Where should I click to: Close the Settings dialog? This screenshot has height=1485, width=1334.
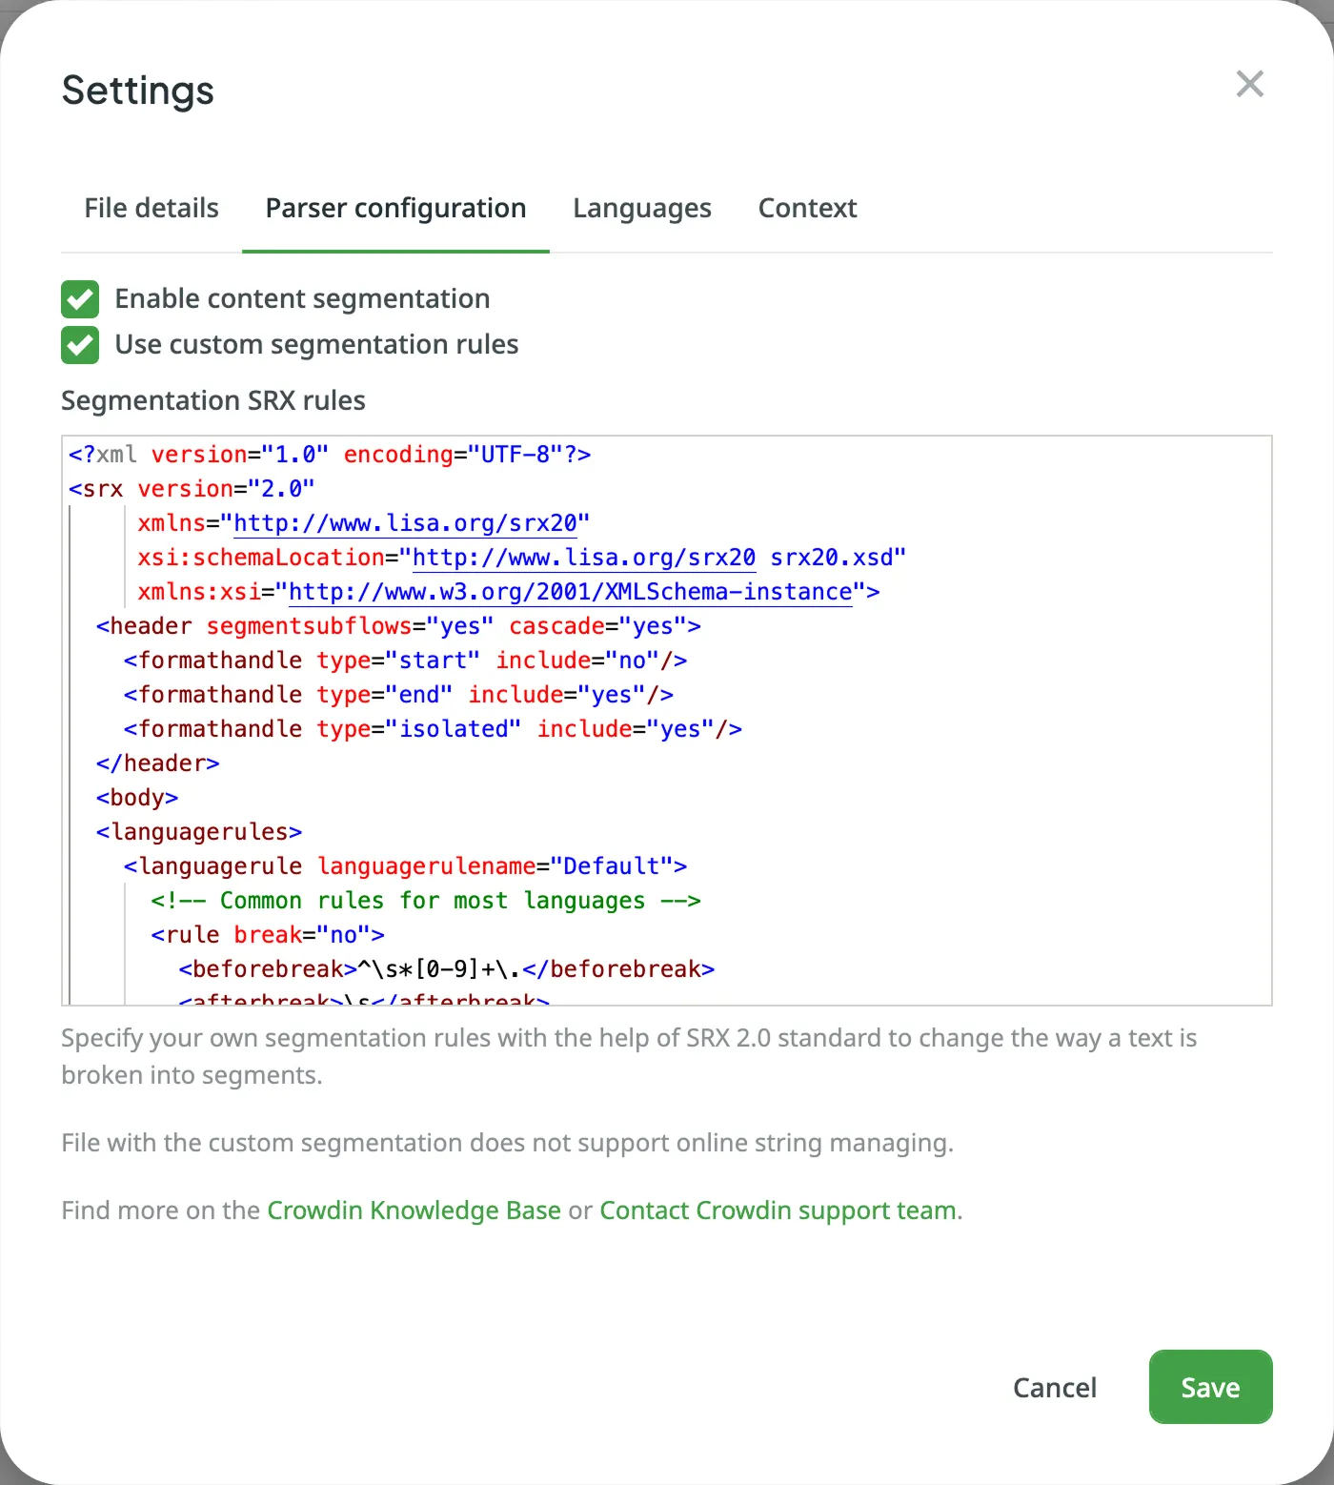1249,84
